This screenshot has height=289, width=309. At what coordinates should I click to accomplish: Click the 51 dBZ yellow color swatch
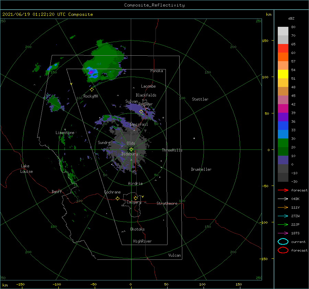point(283,74)
